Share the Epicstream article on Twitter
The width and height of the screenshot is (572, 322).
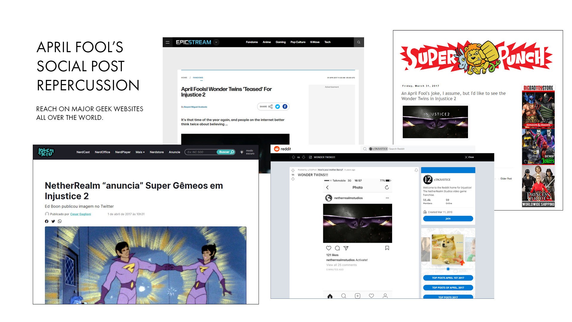(x=277, y=106)
